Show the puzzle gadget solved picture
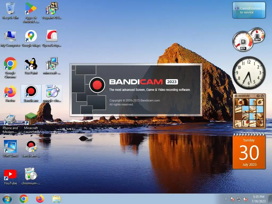 click(258, 96)
